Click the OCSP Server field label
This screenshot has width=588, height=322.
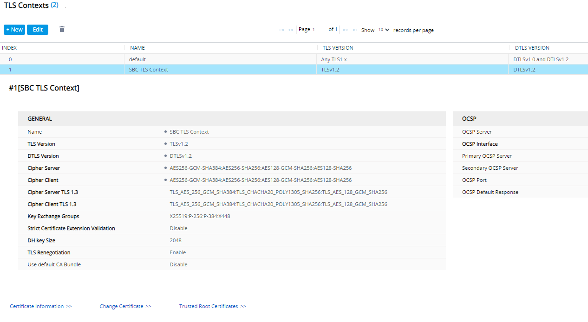pyautogui.click(x=477, y=132)
